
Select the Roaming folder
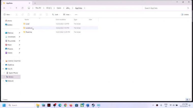[x=29, y=32]
